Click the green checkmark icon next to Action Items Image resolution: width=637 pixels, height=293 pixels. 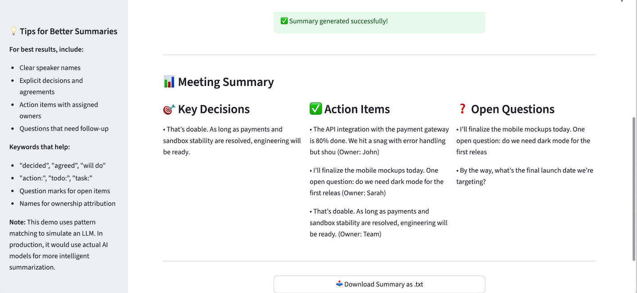tap(315, 108)
